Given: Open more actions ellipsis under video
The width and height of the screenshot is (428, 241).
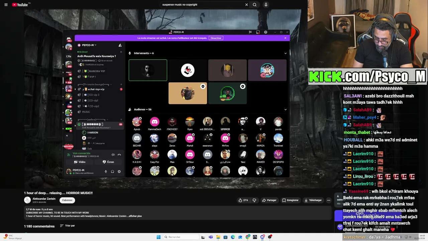Looking at the screenshot, I should coord(328,200).
